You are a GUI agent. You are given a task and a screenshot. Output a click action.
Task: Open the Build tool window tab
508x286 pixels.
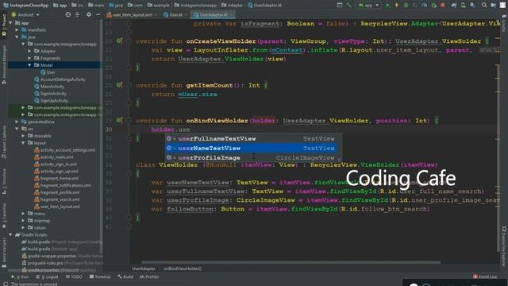coord(125,277)
